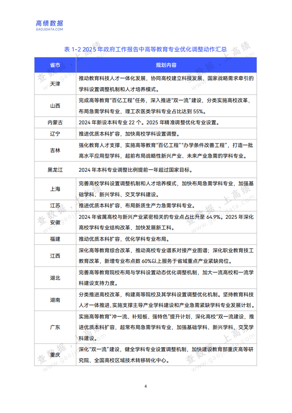The image size is (292, 413).
Task: Click the page number 4
Action: point(146,386)
